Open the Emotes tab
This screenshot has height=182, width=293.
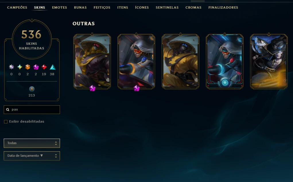[59, 7]
